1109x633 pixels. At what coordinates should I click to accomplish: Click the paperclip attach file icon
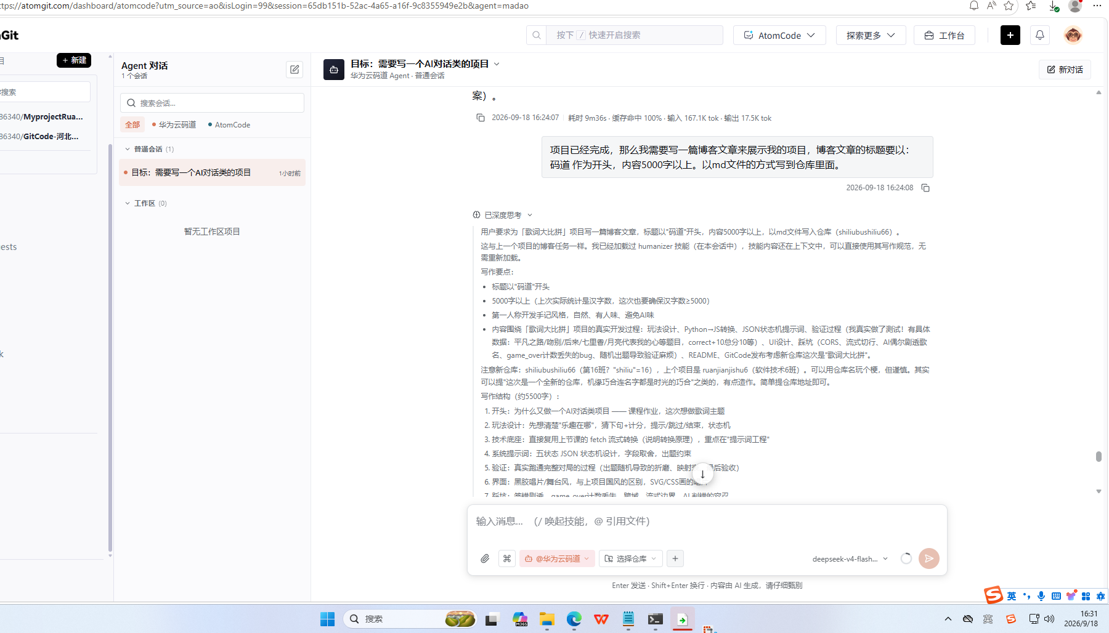pyautogui.click(x=485, y=558)
